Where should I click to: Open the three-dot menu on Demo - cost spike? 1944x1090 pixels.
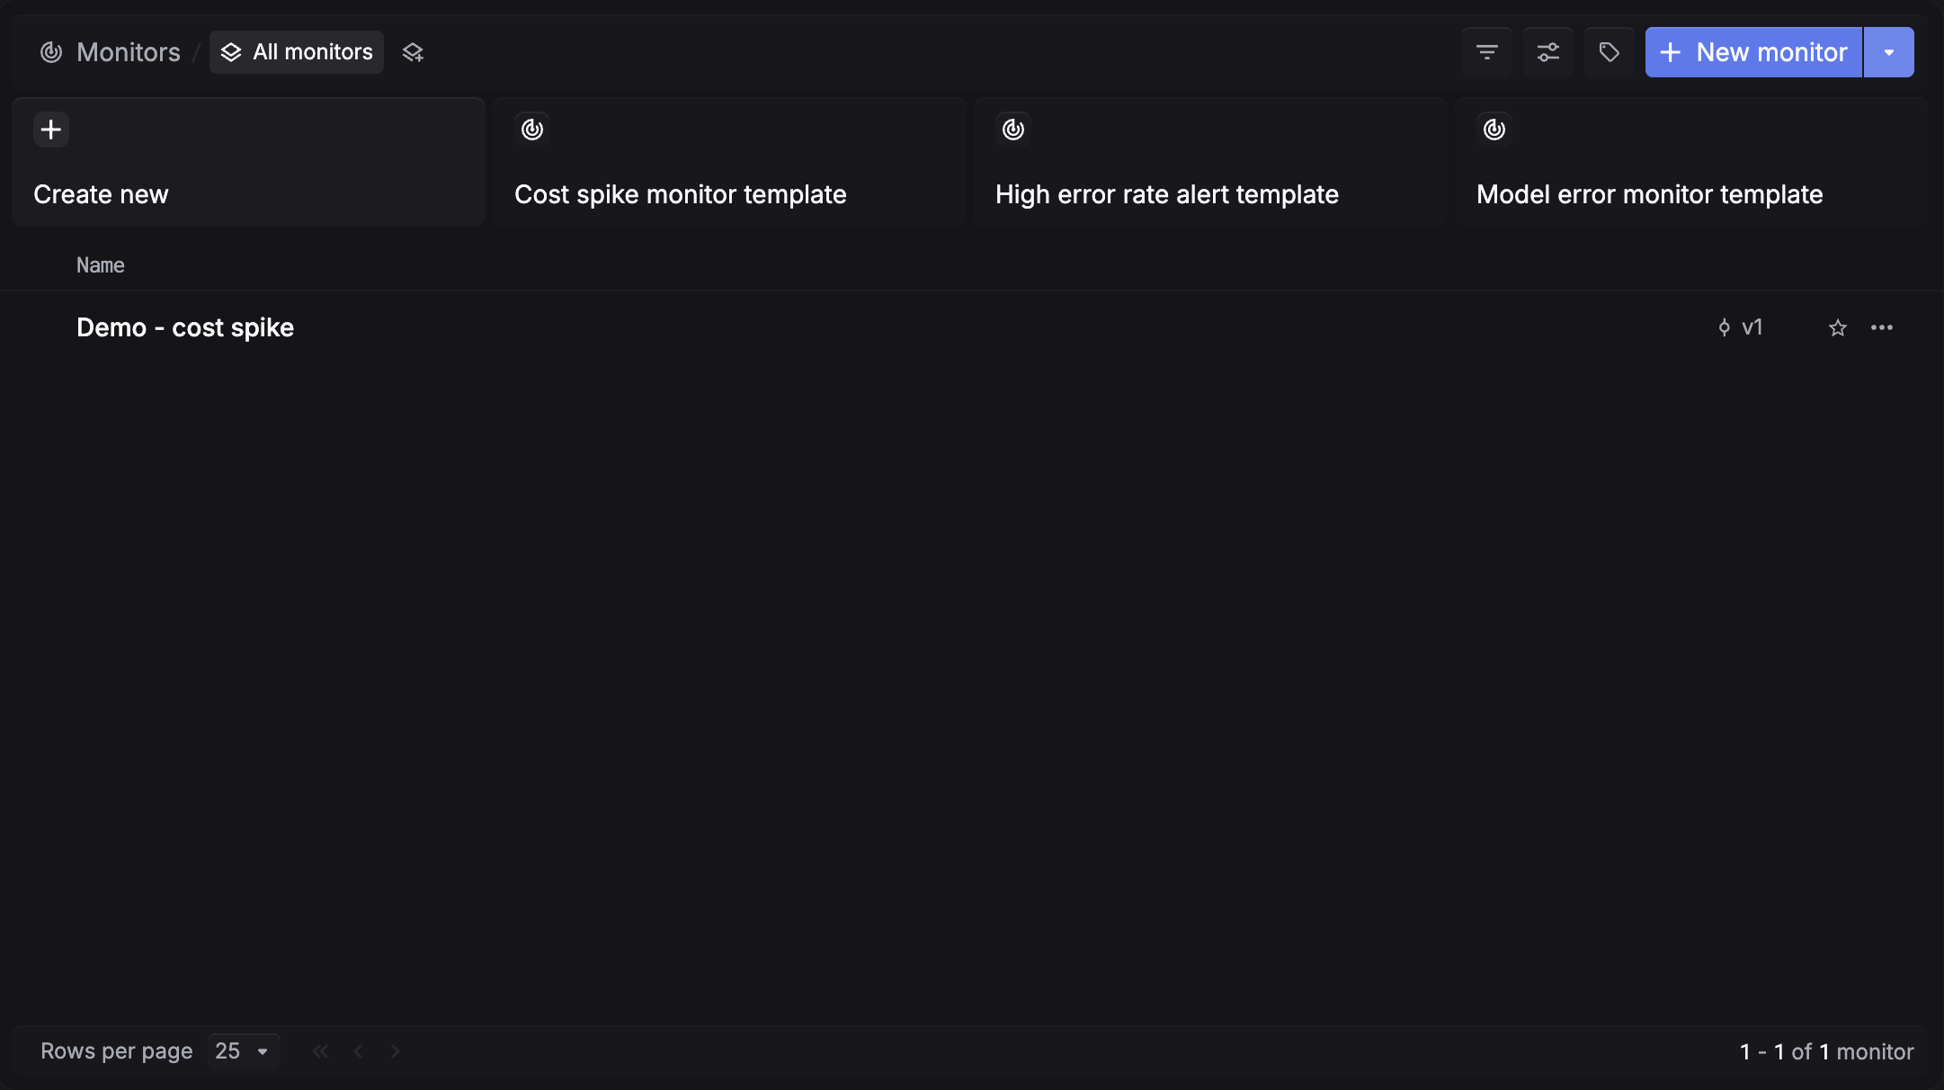pyautogui.click(x=1883, y=327)
